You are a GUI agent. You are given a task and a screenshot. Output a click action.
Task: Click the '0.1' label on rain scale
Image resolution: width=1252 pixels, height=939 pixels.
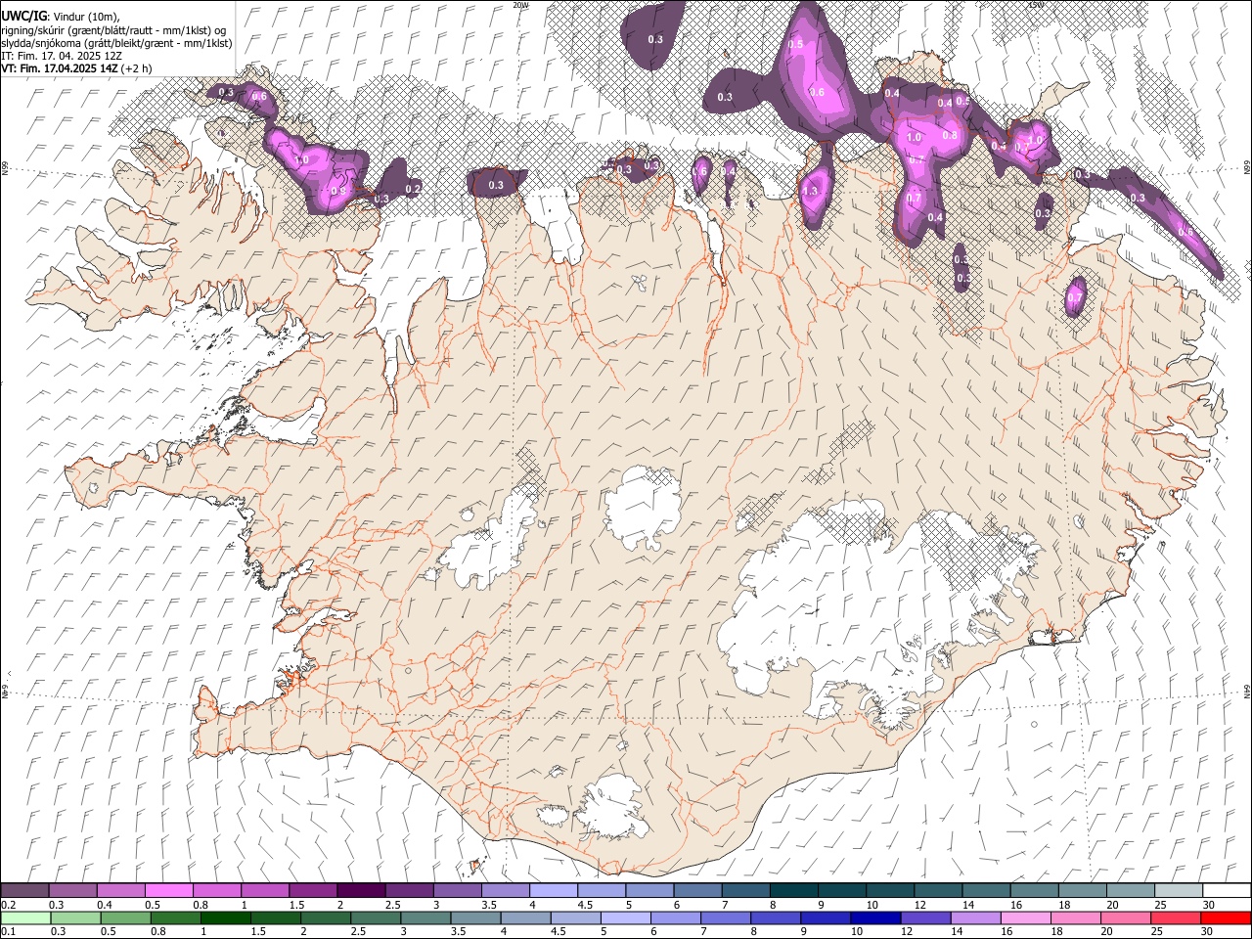(9, 931)
